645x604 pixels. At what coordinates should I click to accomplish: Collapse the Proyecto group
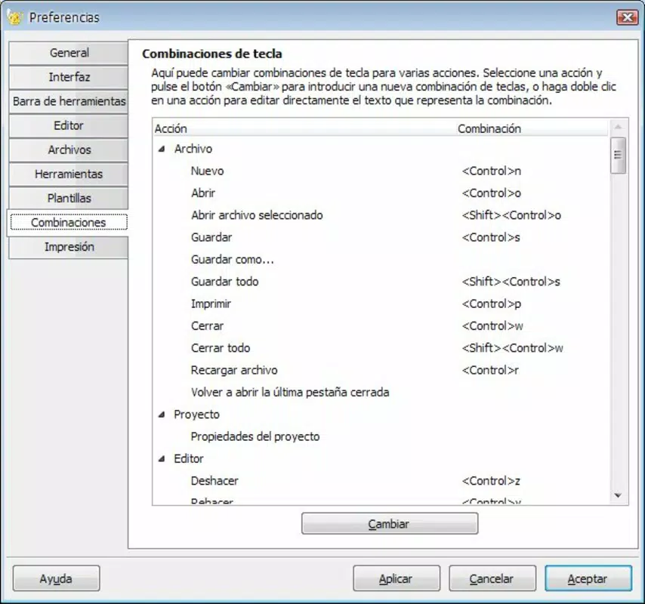(162, 414)
